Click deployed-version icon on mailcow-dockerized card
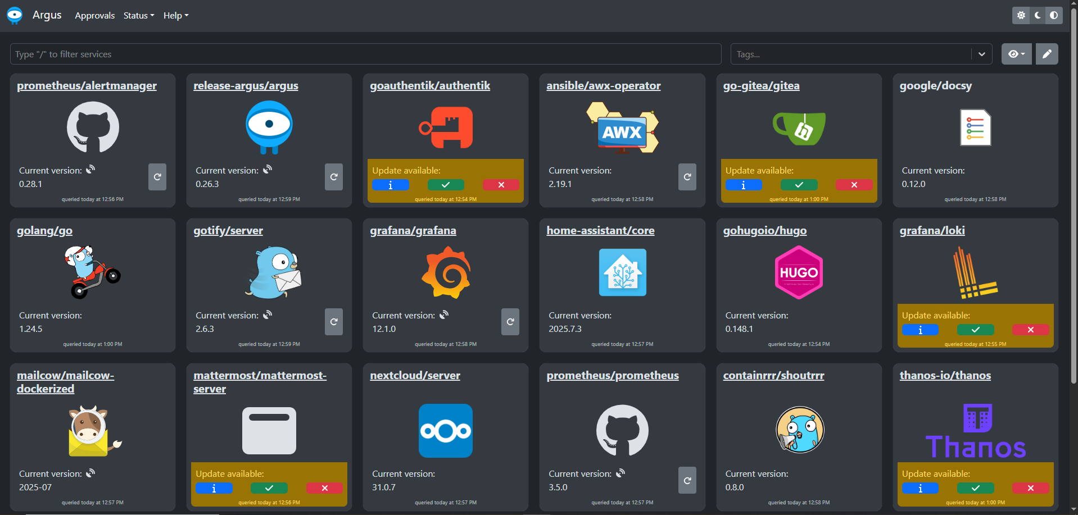Image resolution: width=1078 pixels, height=515 pixels. pos(90,472)
